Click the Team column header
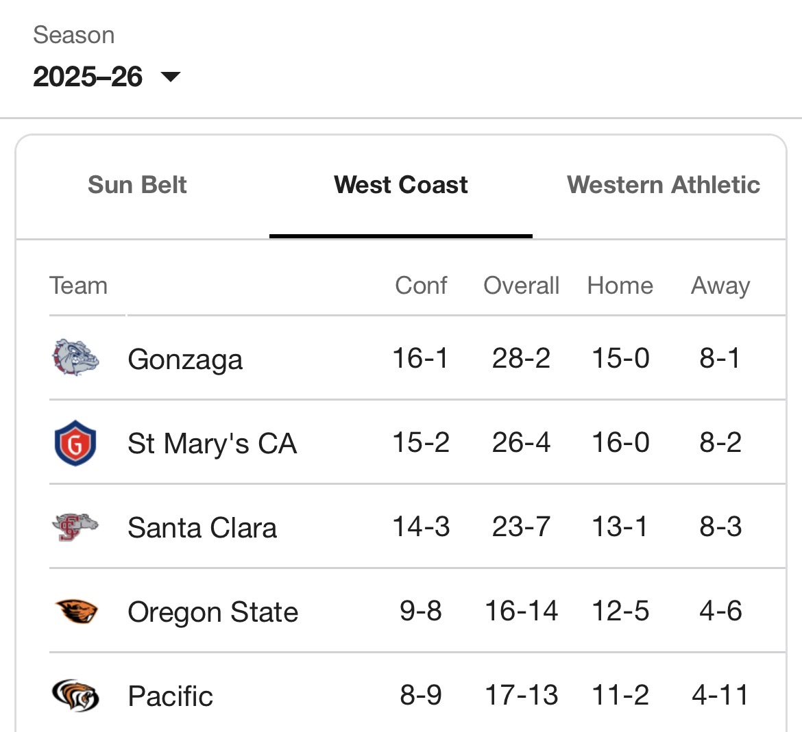The width and height of the screenshot is (802, 732). click(x=78, y=286)
